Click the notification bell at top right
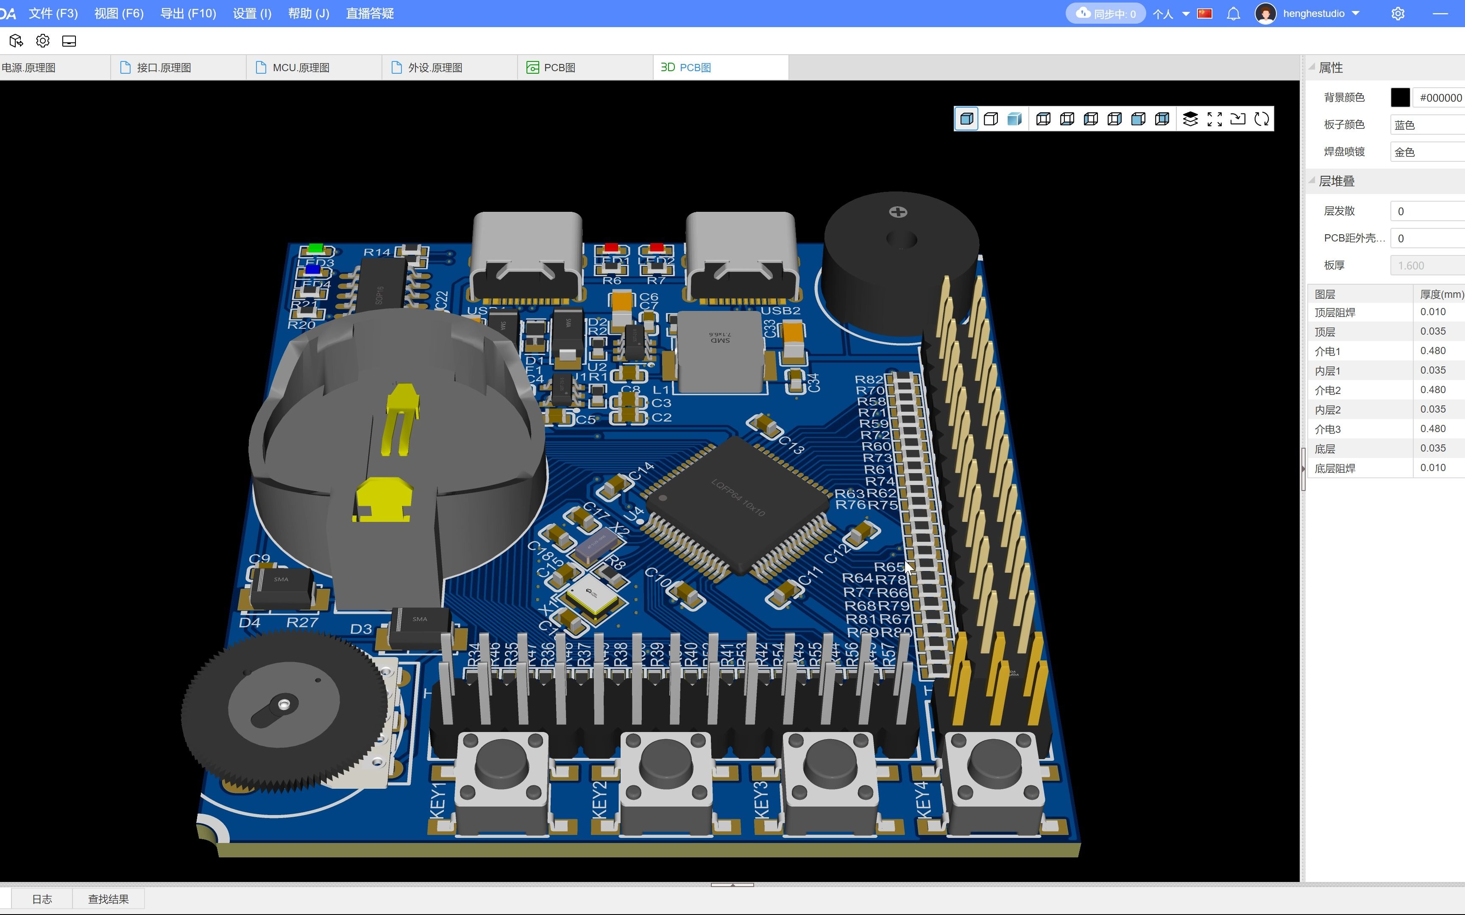Screen dimensions: 1465x915 click(x=1233, y=13)
